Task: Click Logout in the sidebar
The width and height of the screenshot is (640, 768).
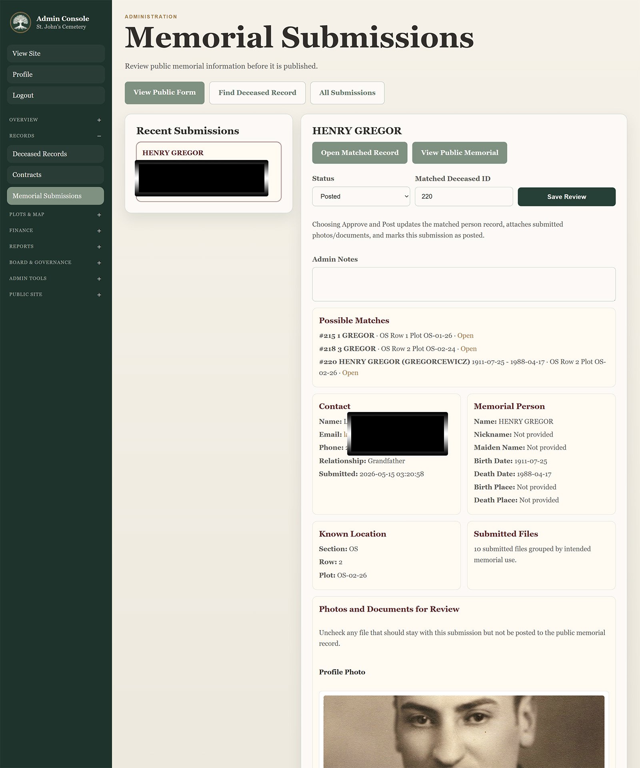Action: click(x=56, y=95)
